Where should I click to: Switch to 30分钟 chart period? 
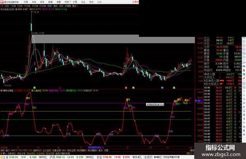tap(35, 6)
